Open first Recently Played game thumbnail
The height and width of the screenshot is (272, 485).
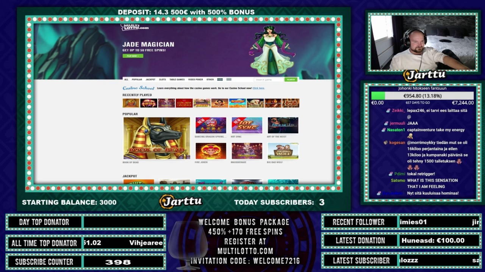tap(131, 103)
